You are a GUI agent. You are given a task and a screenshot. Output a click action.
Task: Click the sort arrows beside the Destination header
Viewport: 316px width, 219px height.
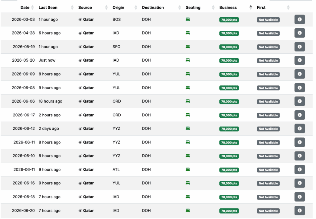point(180,7)
